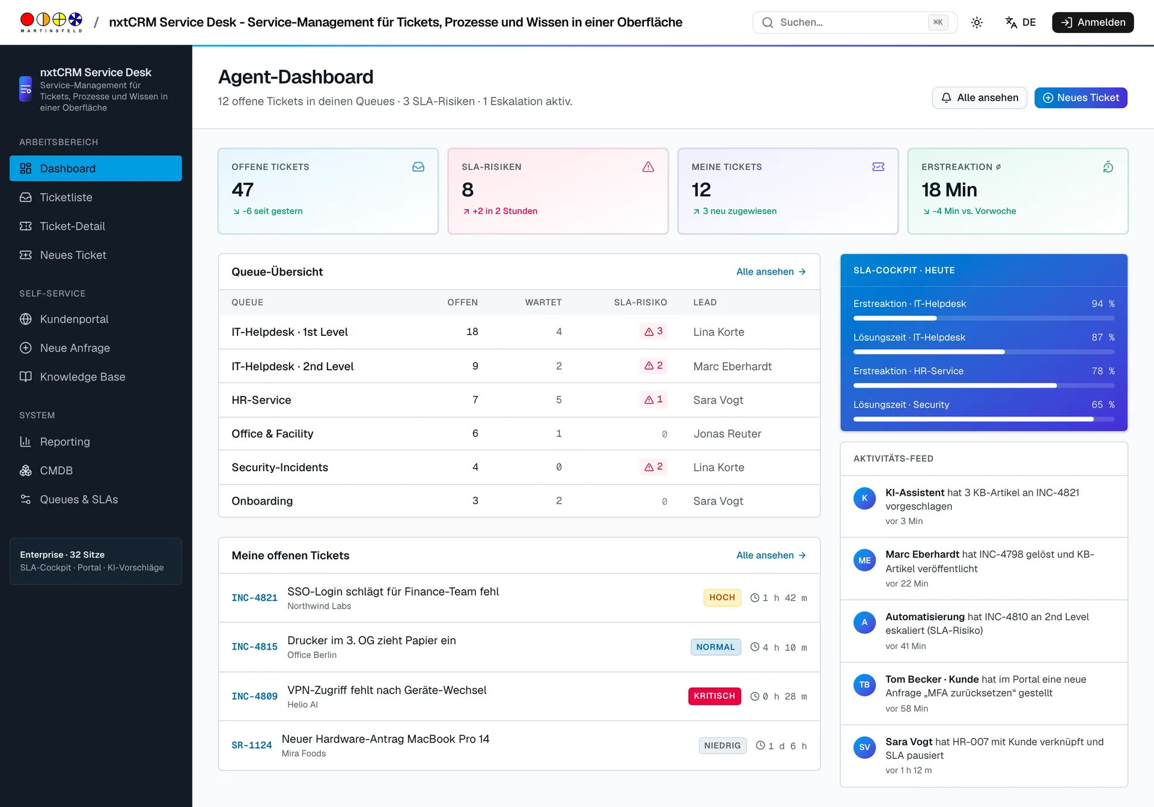Open Neue Anfrage in the sidebar
This screenshot has height=807, width=1154.
coord(96,348)
